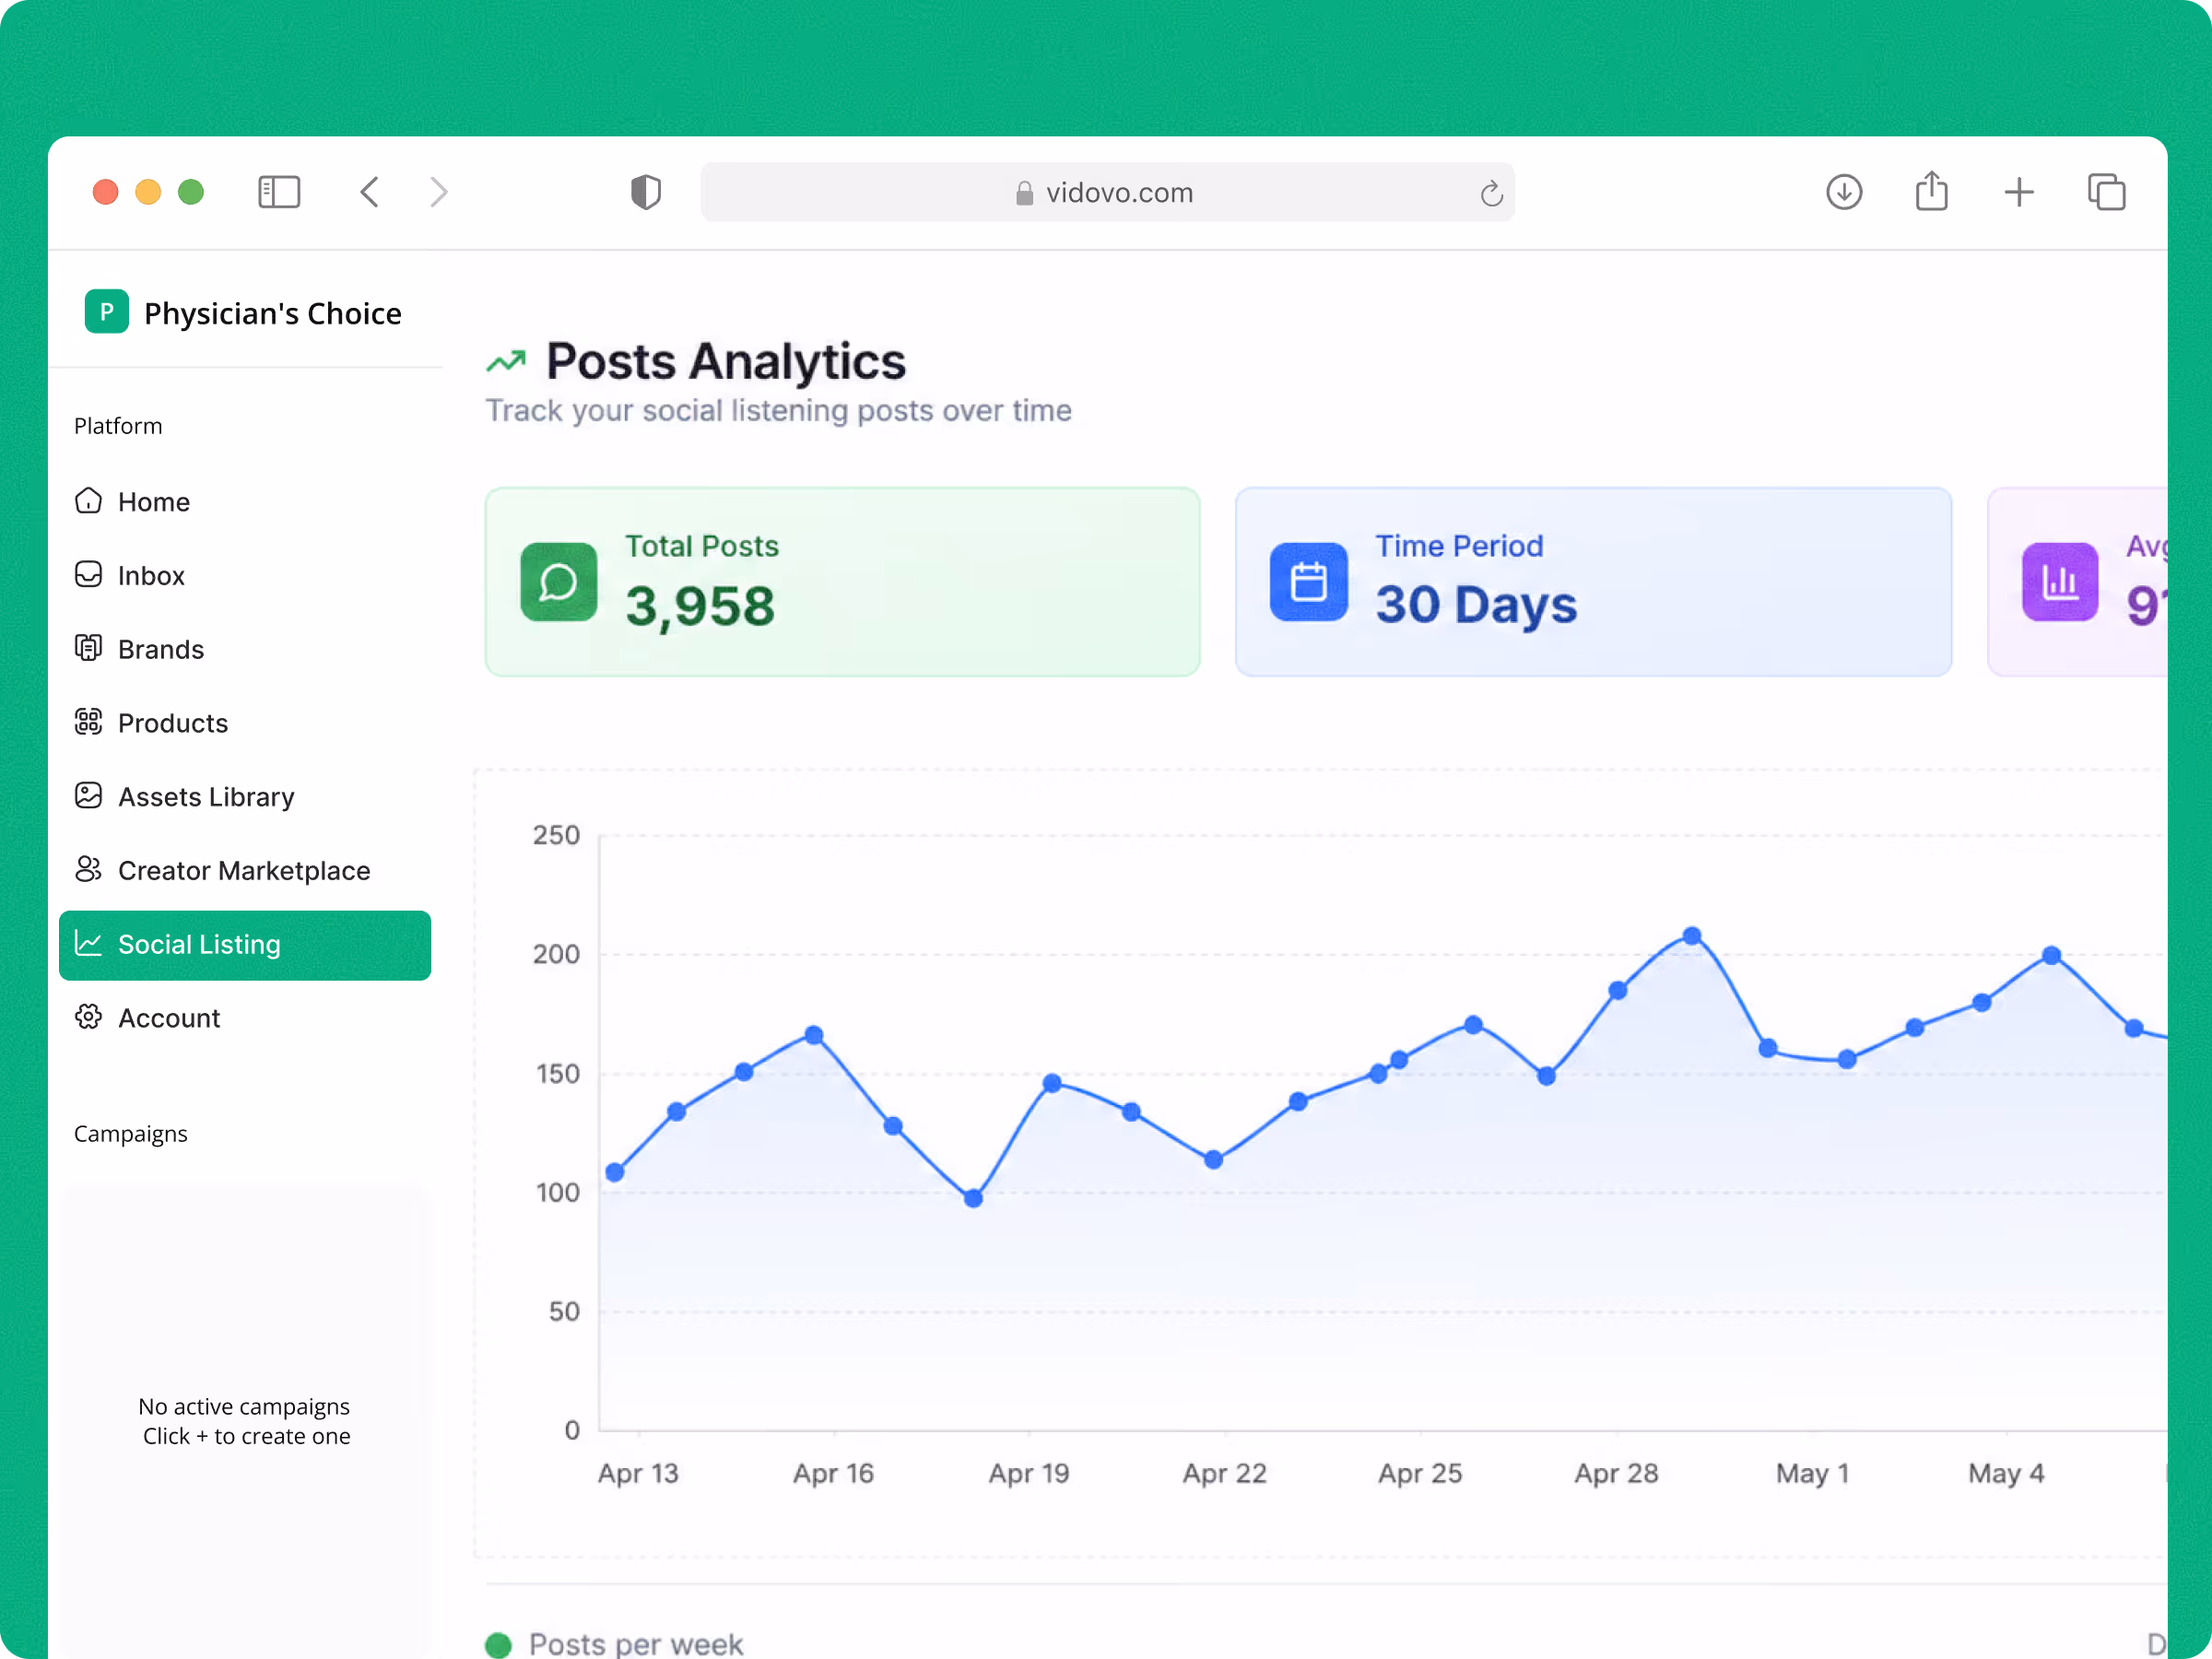
Task: Click the Products grid icon
Action: click(x=89, y=722)
